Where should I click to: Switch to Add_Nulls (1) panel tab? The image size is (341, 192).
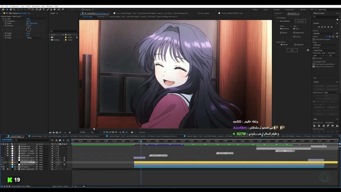pyautogui.click(x=292, y=13)
